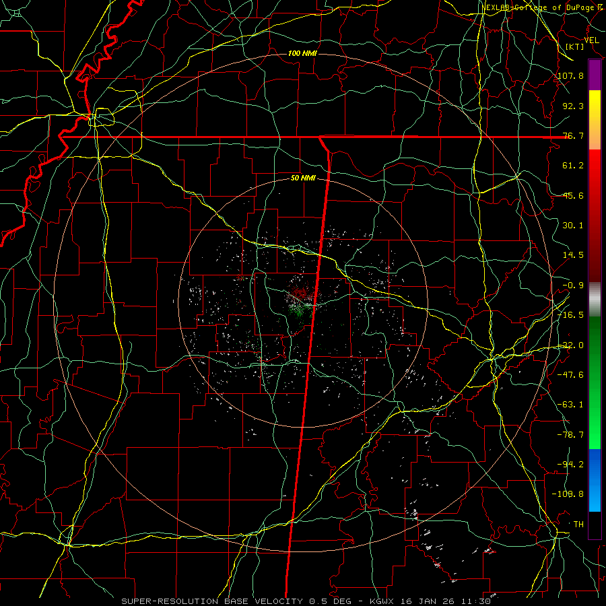Select the 92.3 legend value
Viewport: 606px width, 606px height.
573,106
